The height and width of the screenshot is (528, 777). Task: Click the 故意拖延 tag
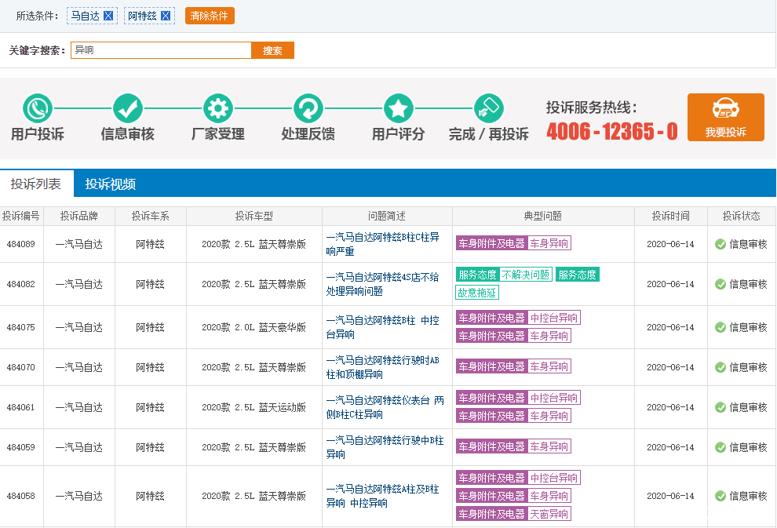(x=477, y=293)
